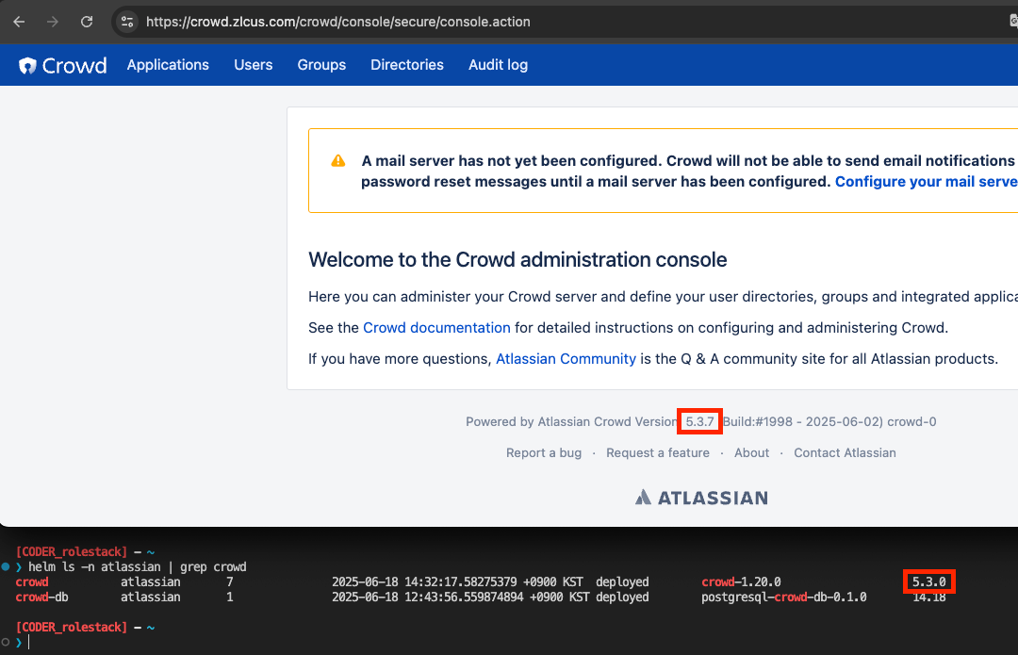Click Request a feature link
This screenshot has width=1018, height=655.
[658, 453]
